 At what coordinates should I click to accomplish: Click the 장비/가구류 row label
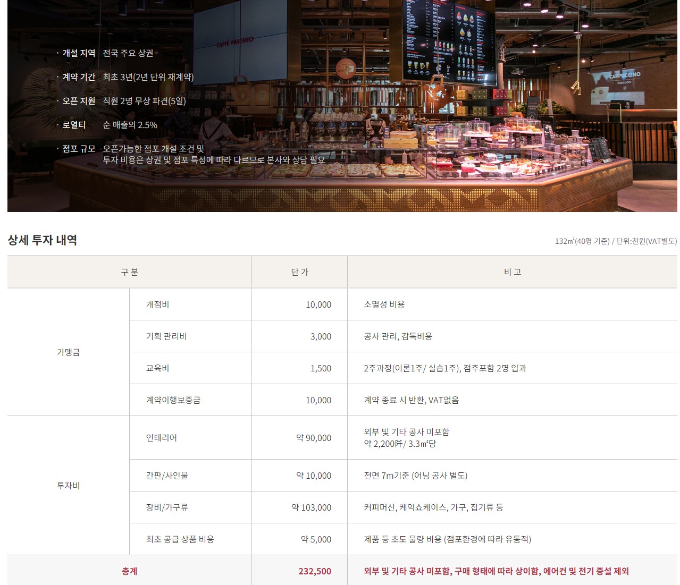click(167, 507)
